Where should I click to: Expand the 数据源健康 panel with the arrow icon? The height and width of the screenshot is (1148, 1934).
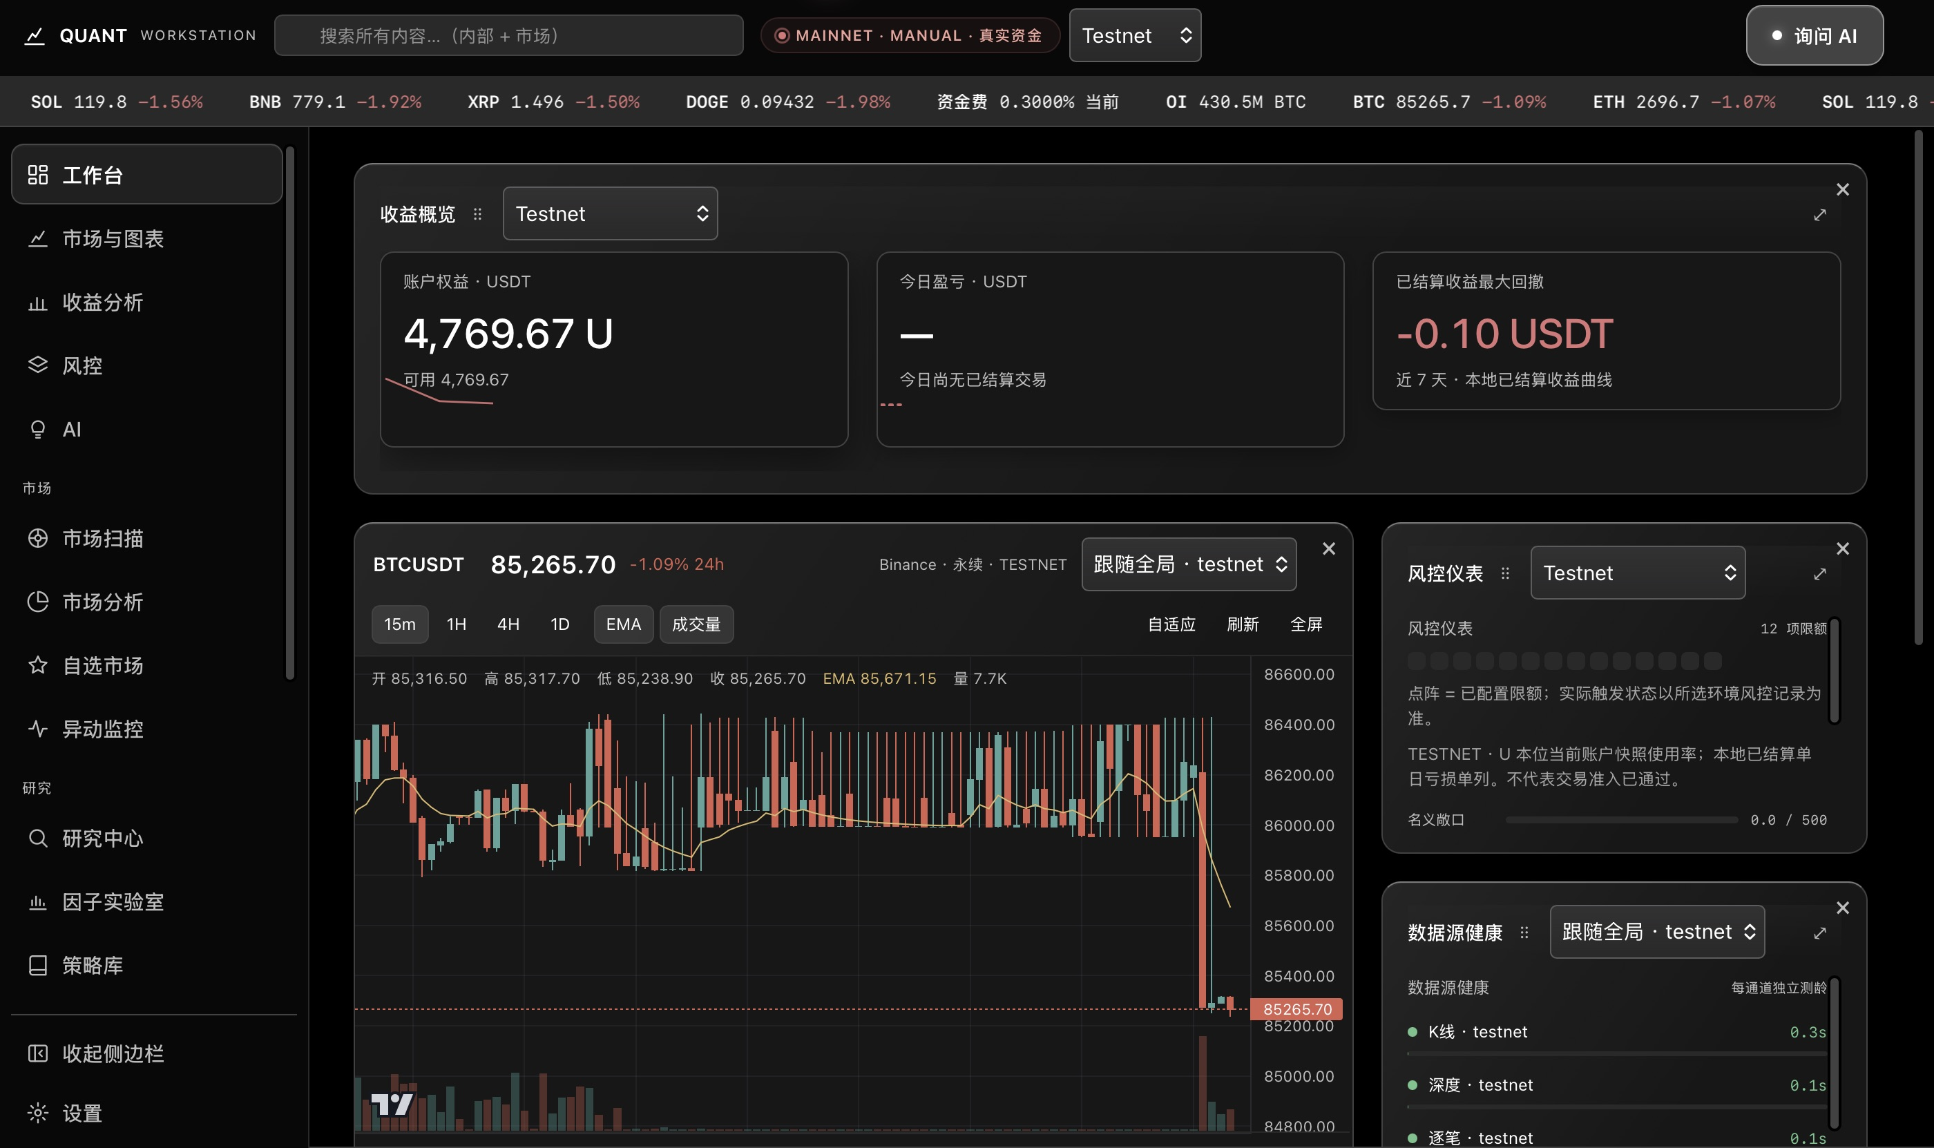[1819, 933]
